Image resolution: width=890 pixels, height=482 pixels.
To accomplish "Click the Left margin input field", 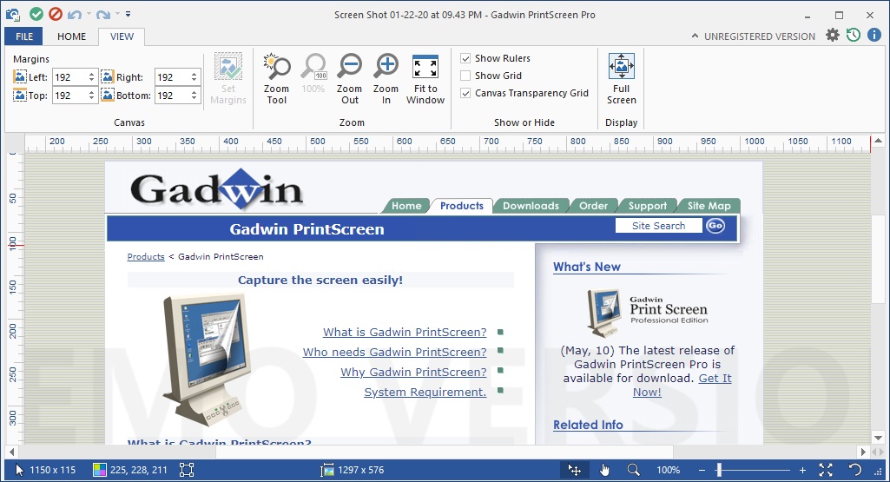I will [x=69, y=77].
